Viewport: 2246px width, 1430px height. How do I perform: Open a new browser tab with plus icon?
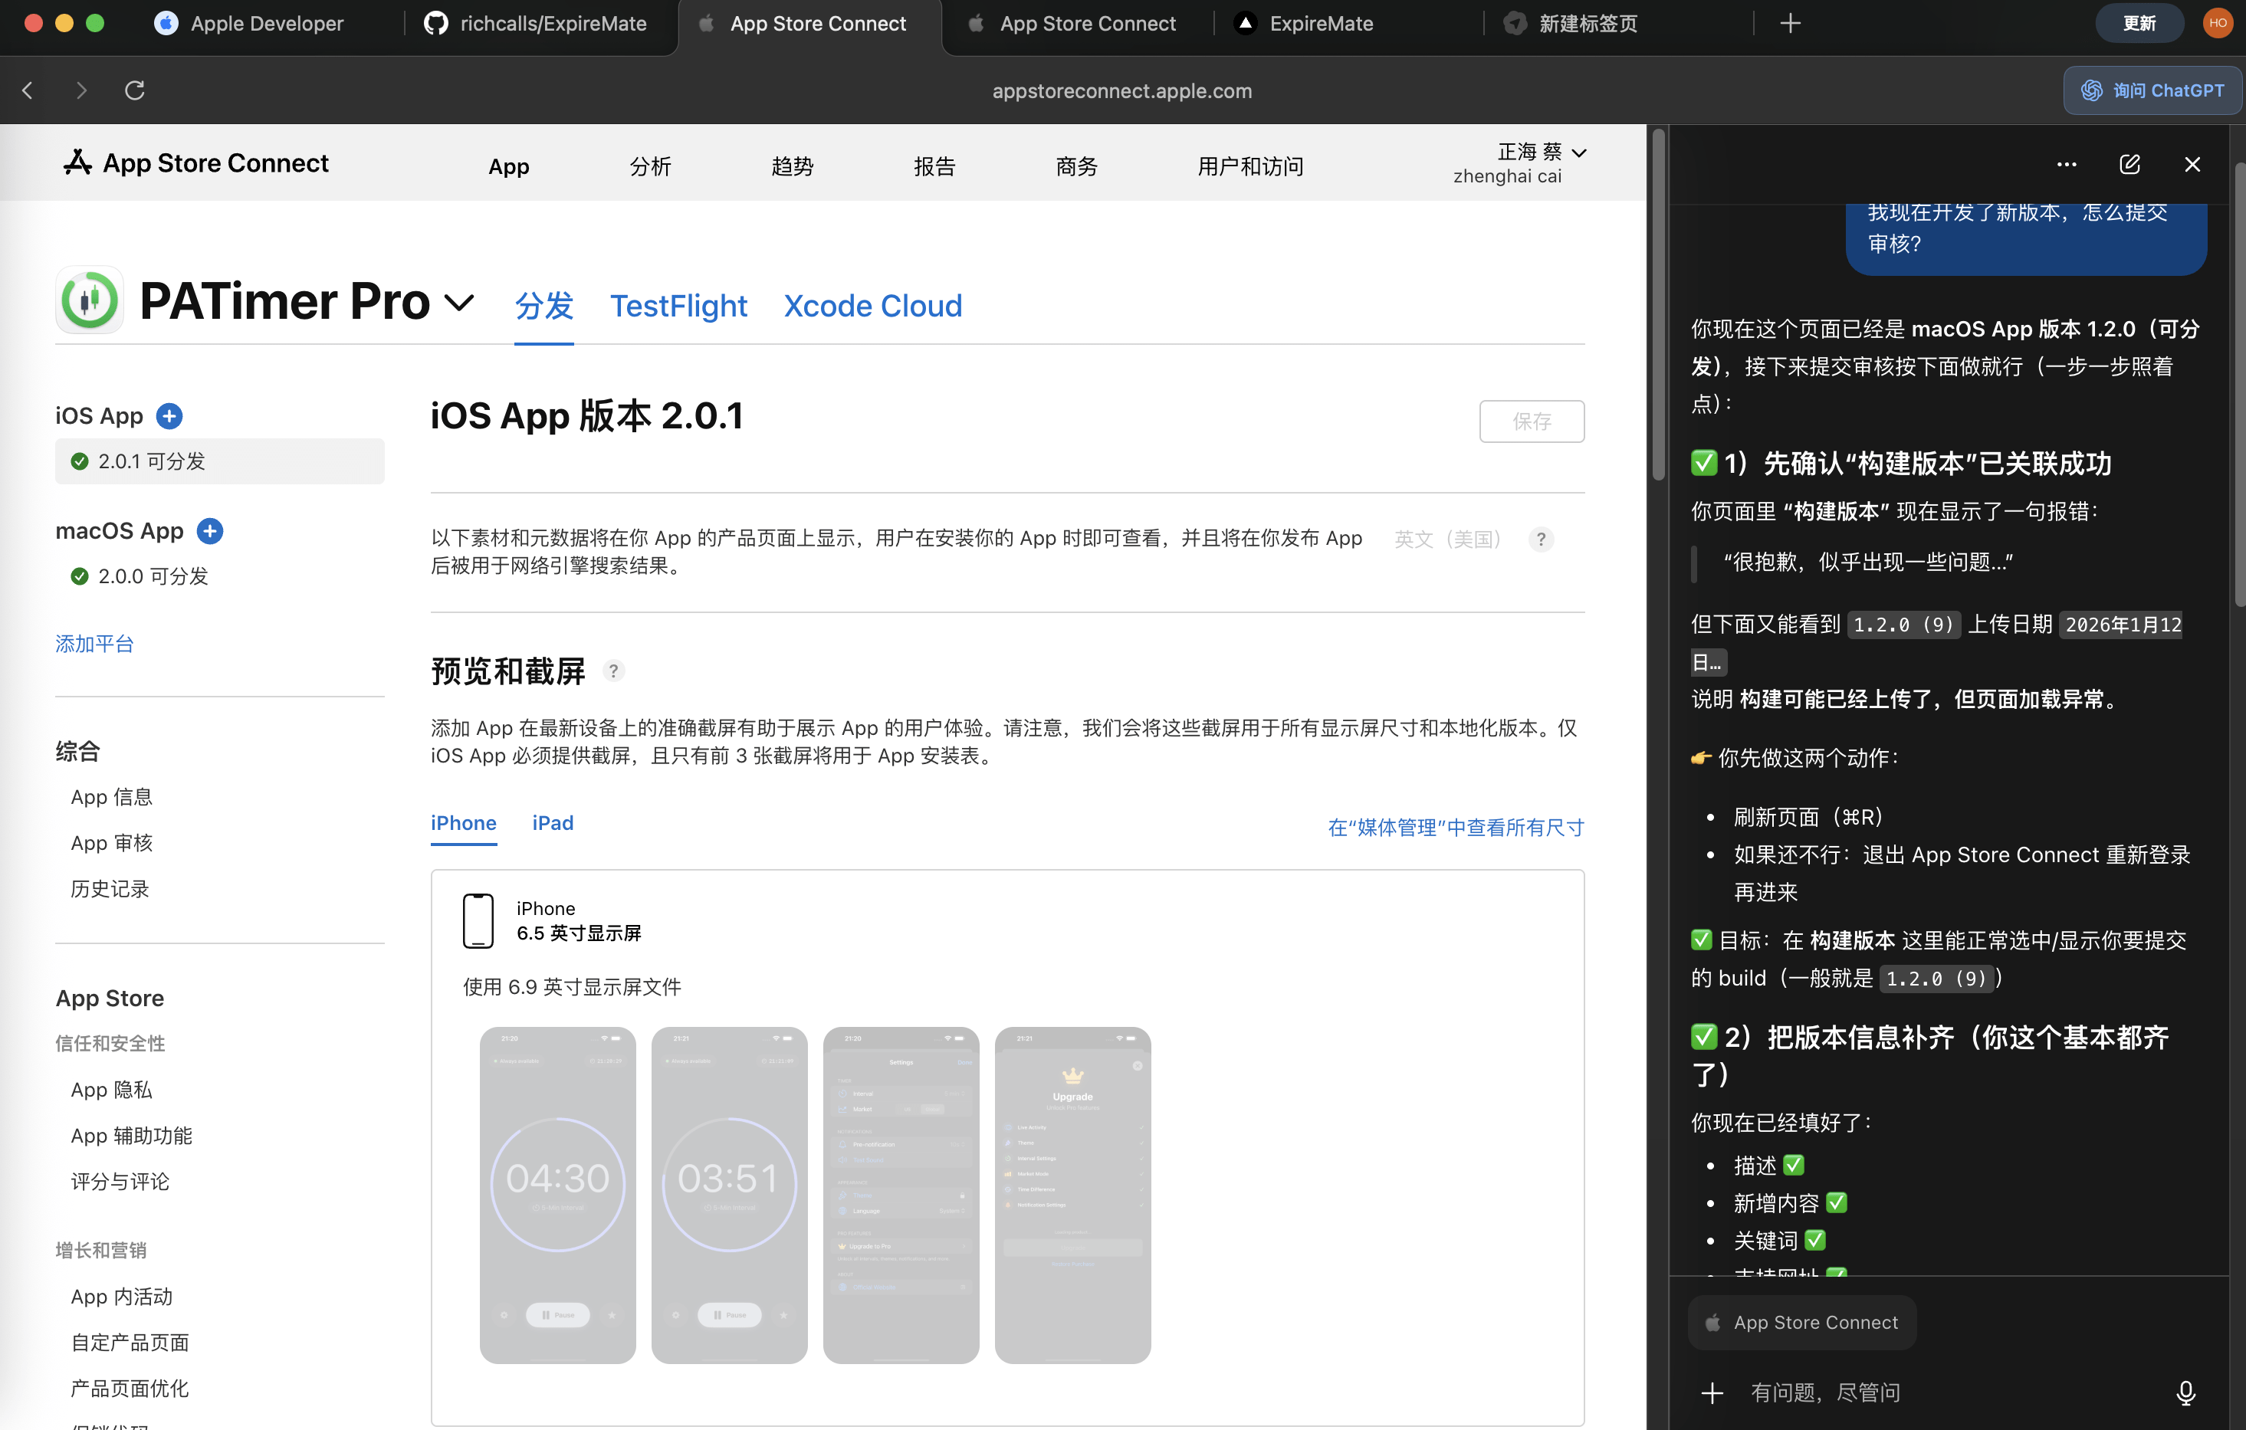[1789, 23]
